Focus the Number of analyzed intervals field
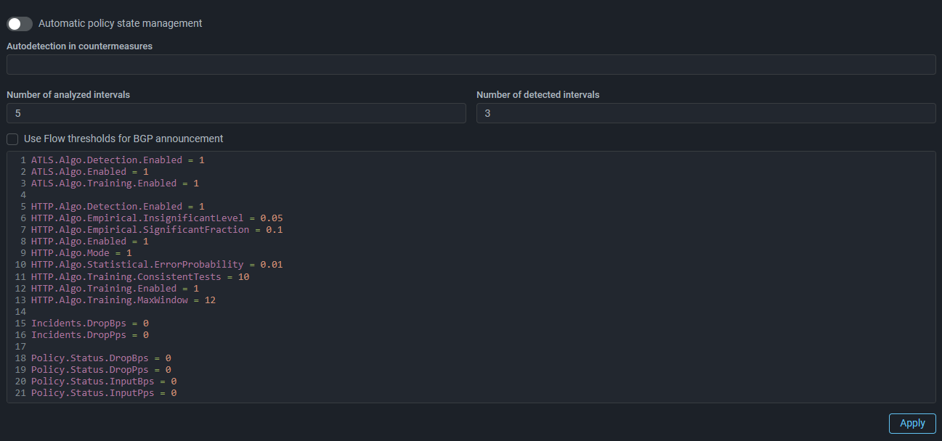Viewport: 942px width, 441px height. (x=236, y=113)
